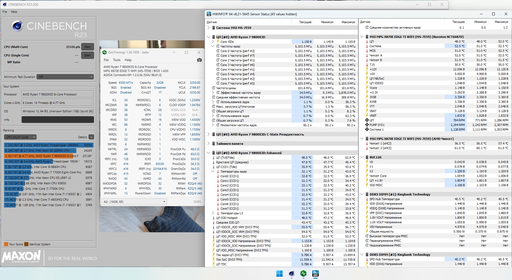Click the lightning icon beside Общая мощность
Image resolution: width=512 pixels, height=280 pixels.
[367, 231]
